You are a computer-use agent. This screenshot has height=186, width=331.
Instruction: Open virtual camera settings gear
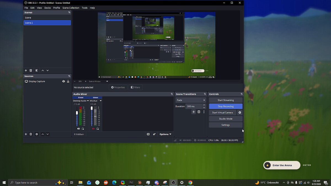pos(240,112)
